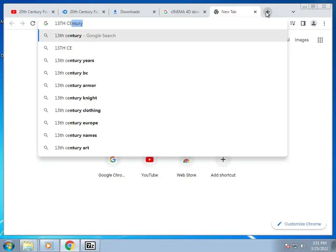
Task: Open the Web Store shortcut tile
Action: [x=186, y=167]
